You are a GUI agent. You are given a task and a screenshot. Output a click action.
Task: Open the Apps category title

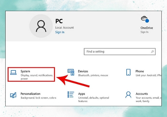point(82,94)
